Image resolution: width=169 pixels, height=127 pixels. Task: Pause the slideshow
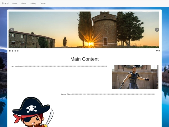[x=159, y=50]
